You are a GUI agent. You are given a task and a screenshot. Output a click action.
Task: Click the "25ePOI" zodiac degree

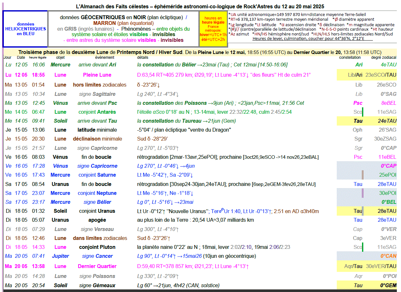coord(388,175)
